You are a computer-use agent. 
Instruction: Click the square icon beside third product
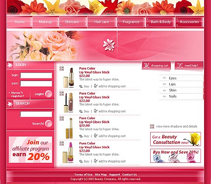[61, 118]
